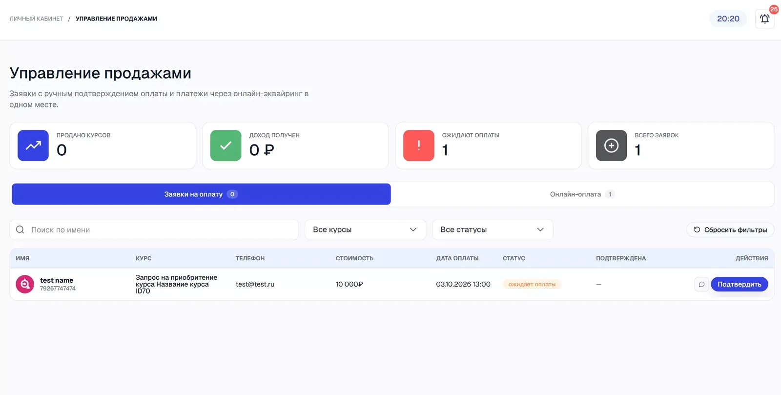This screenshot has height=395, width=781.
Task: Click the green checkmark income icon
Action: tap(226, 146)
